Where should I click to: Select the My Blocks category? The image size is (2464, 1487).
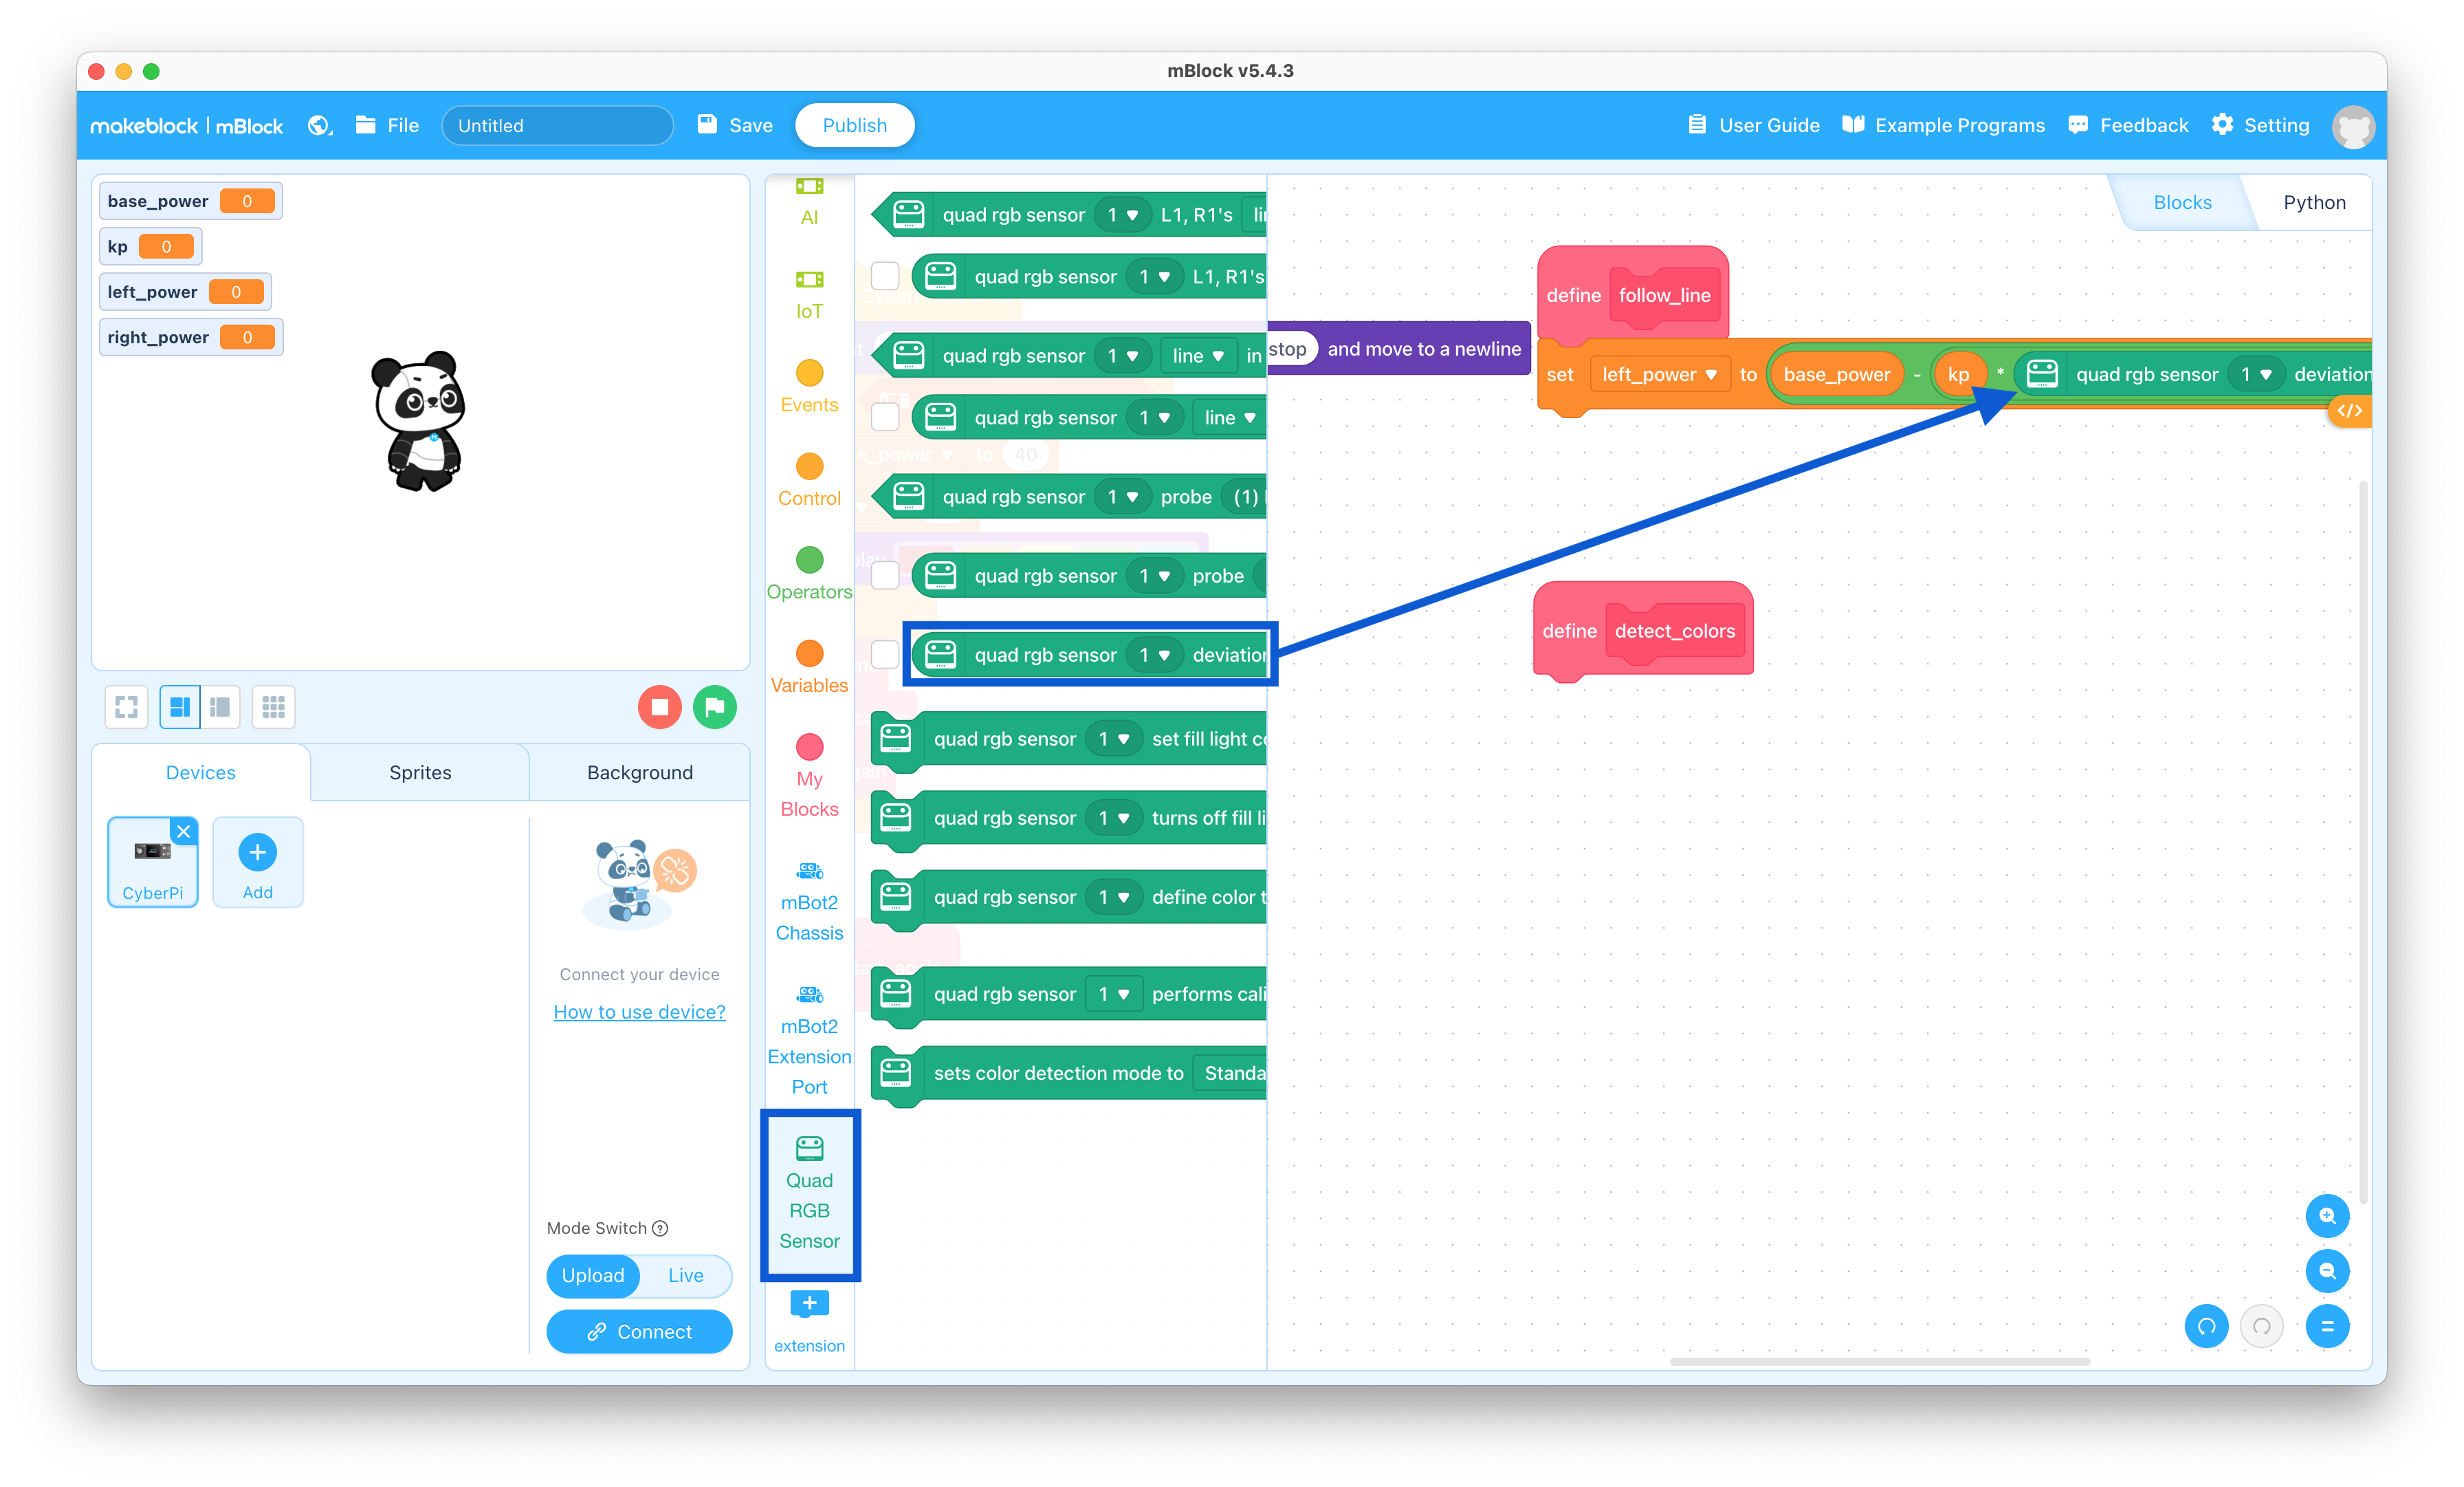(809, 777)
